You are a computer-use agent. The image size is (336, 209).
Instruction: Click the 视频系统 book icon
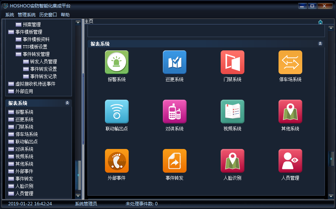click(232, 112)
